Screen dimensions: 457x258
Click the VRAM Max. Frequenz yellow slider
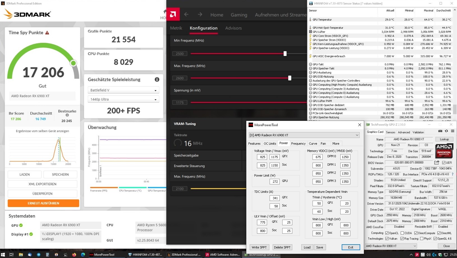(x=218, y=189)
